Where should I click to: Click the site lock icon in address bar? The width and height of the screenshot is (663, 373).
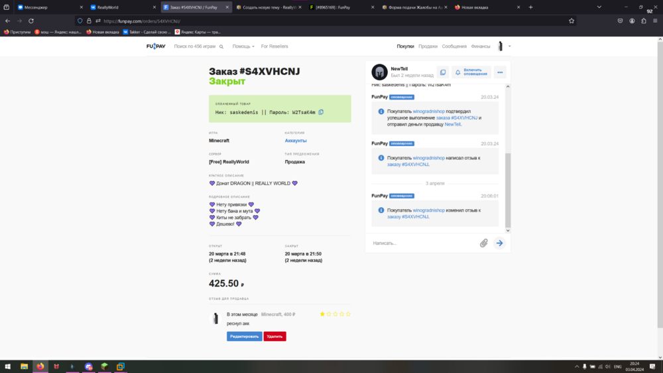click(x=89, y=21)
